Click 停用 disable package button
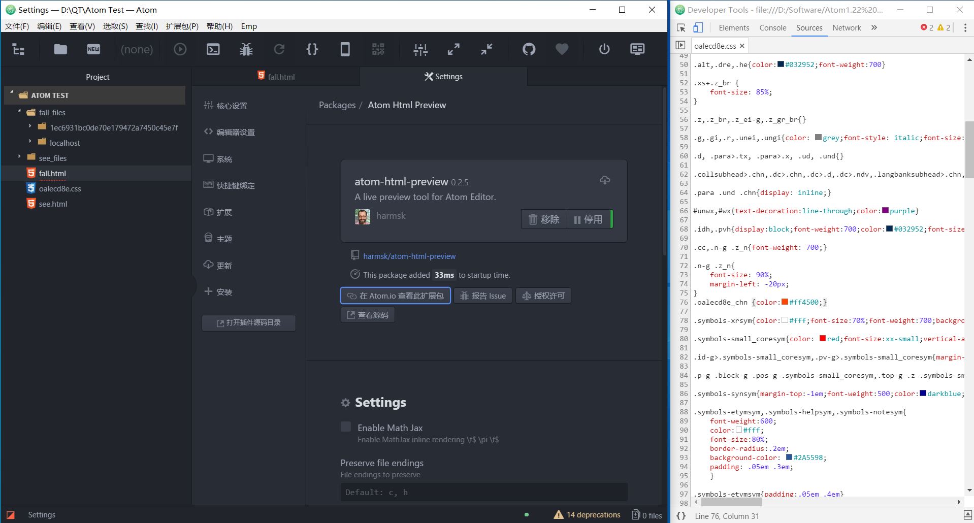The image size is (974, 523). 589,219
